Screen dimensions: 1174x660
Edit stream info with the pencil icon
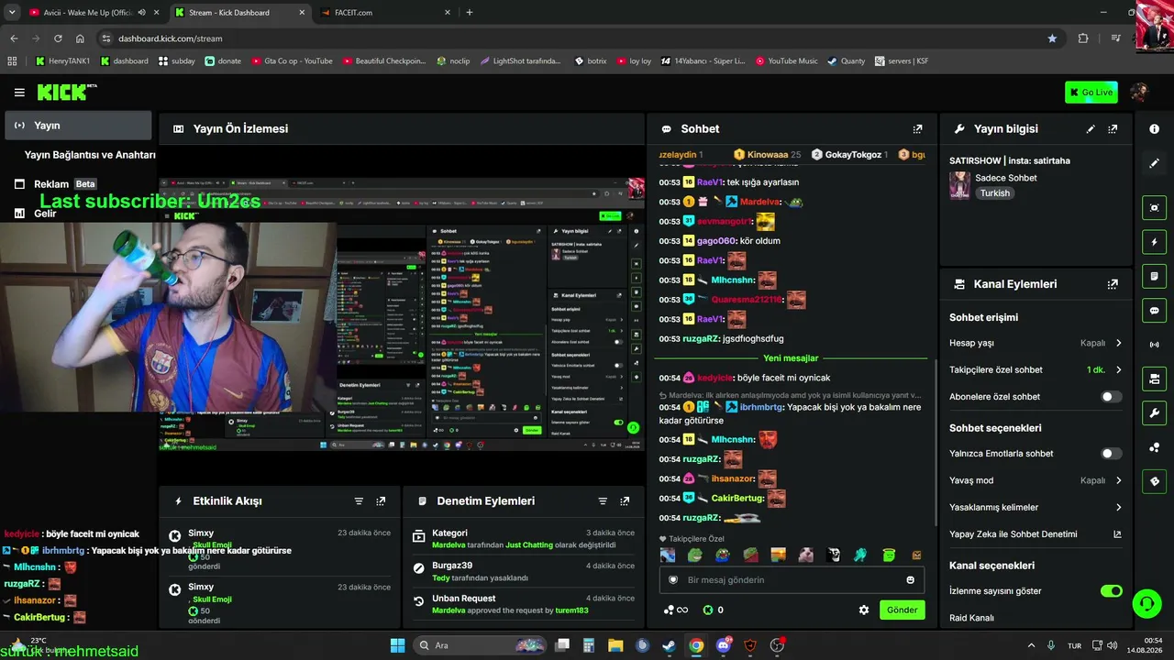click(1091, 129)
